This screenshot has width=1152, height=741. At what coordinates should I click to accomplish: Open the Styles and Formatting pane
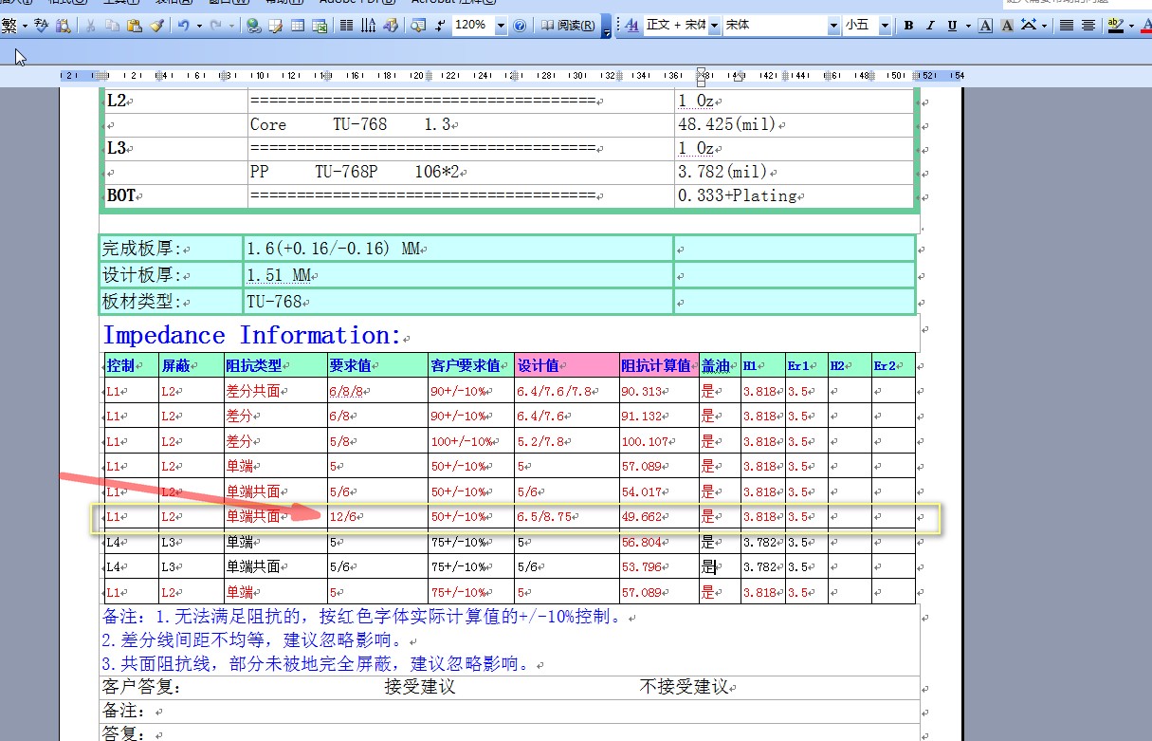(632, 26)
